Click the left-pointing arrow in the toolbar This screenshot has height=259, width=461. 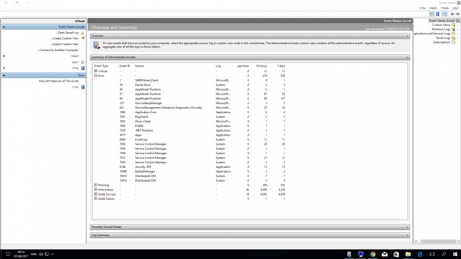(452, 14)
